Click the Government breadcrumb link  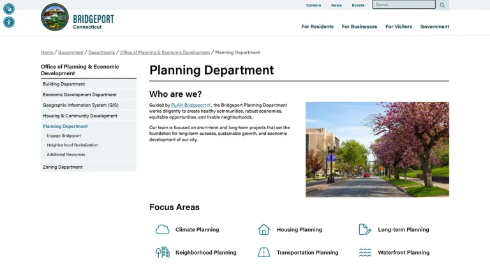pyautogui.click(x=71, y=52)
